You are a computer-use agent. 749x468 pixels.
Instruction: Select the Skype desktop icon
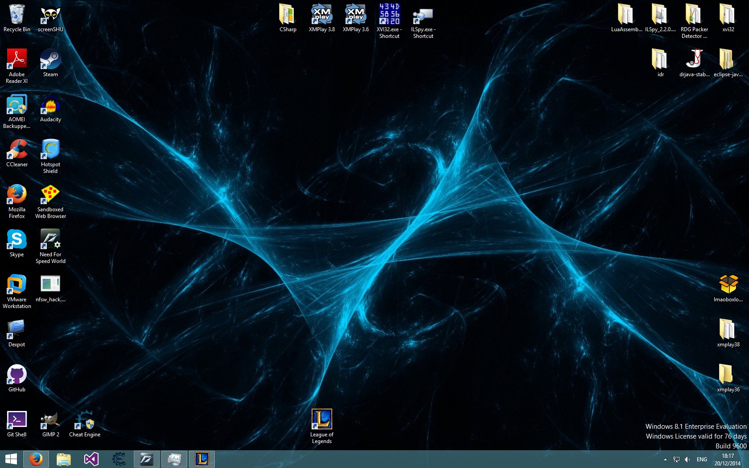(17, 243)
